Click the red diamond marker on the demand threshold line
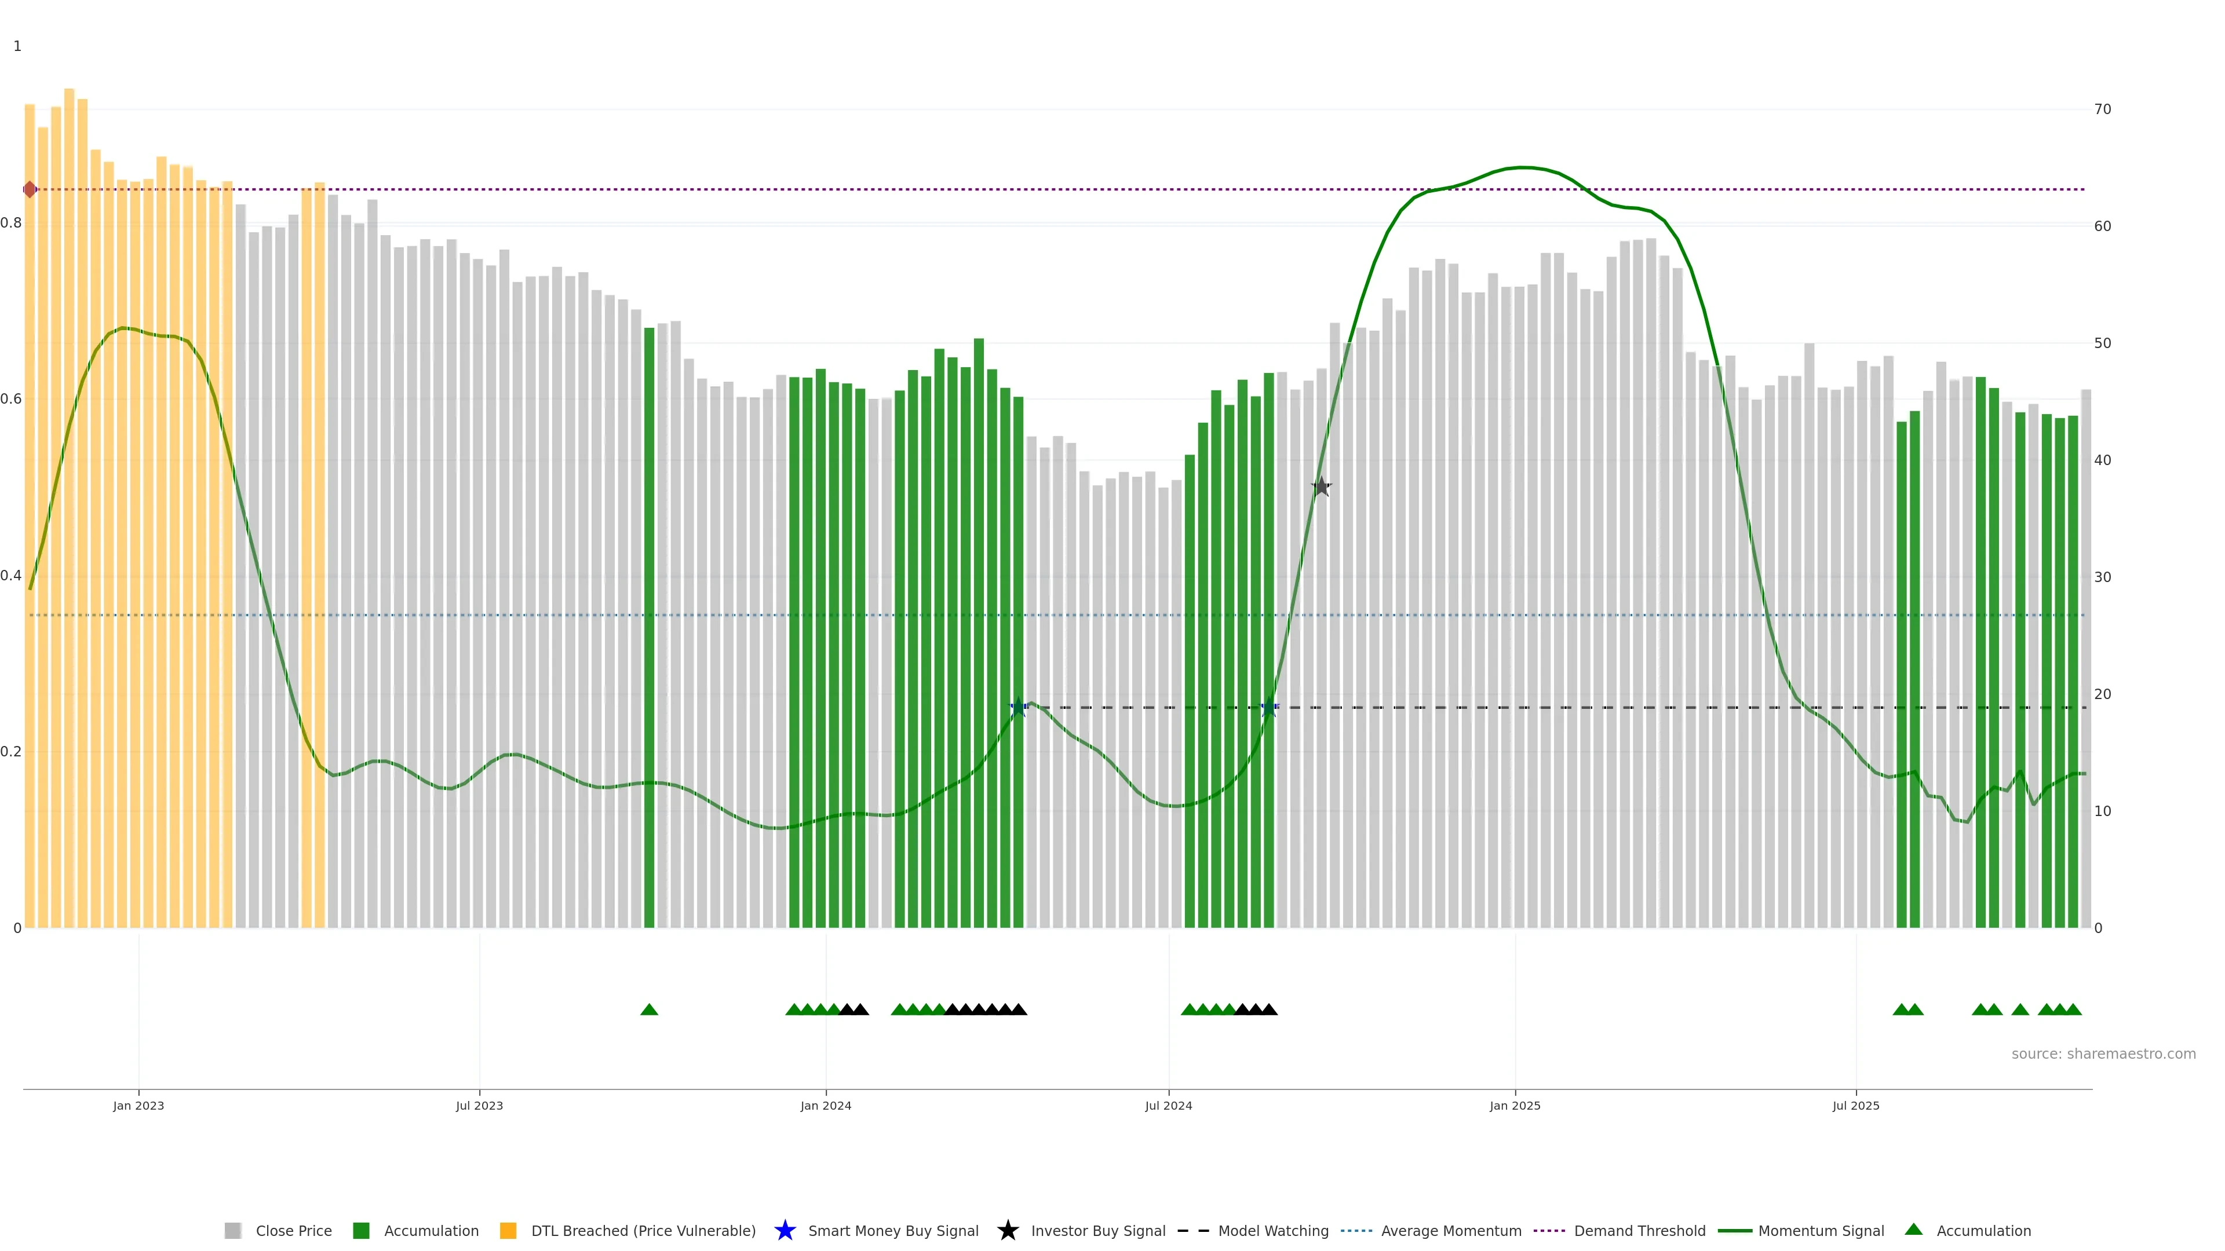Viewport: 2225px width, 1251px height. coord(30,189)
